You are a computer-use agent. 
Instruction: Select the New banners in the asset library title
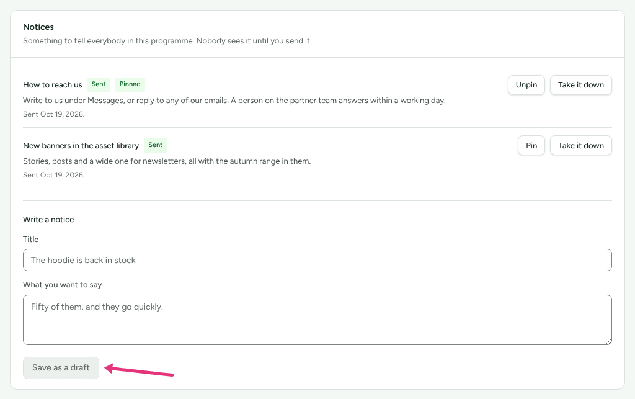tap(81, 145)
